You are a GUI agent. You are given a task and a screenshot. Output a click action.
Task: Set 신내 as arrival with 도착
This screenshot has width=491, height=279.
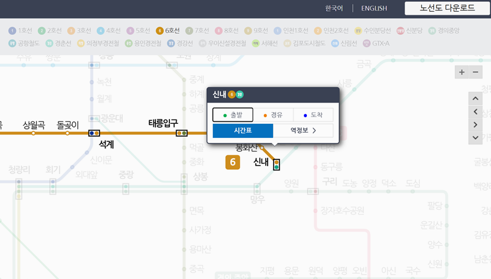tap(313, 115)
